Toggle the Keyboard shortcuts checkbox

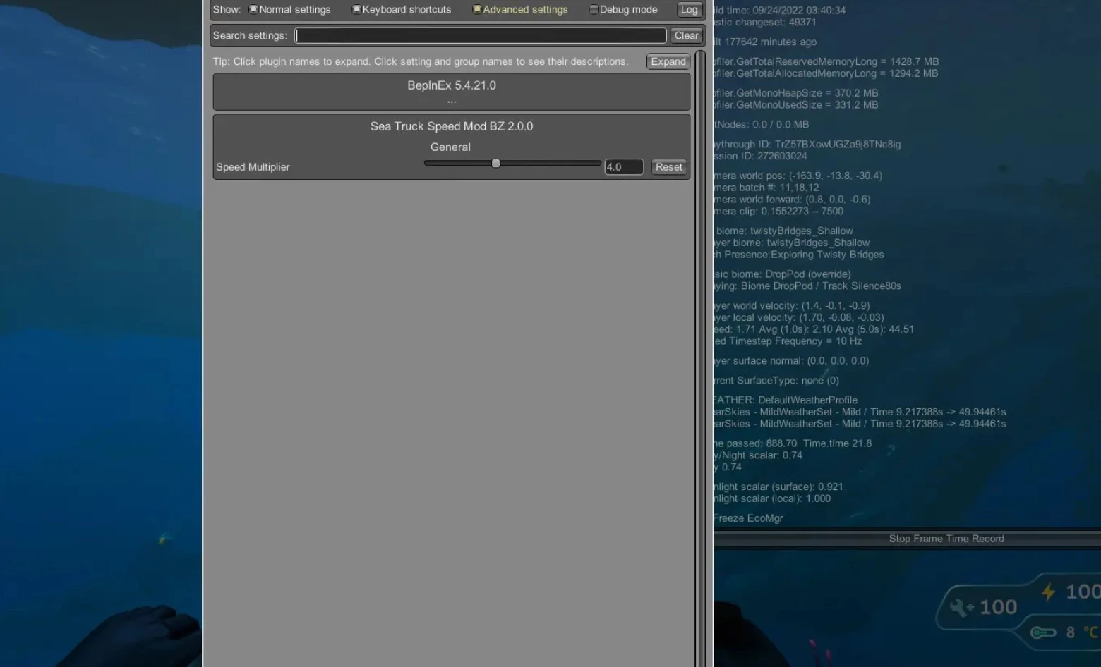tap(356, 9)
